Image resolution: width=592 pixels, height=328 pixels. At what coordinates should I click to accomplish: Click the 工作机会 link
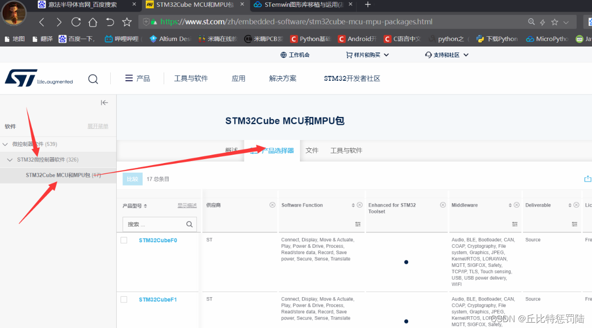(295, 55)
